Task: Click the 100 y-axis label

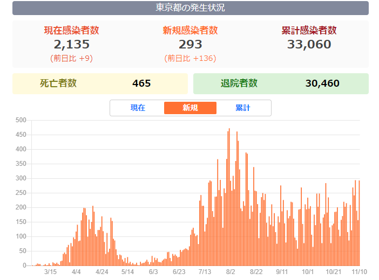Action: (21, 236)
